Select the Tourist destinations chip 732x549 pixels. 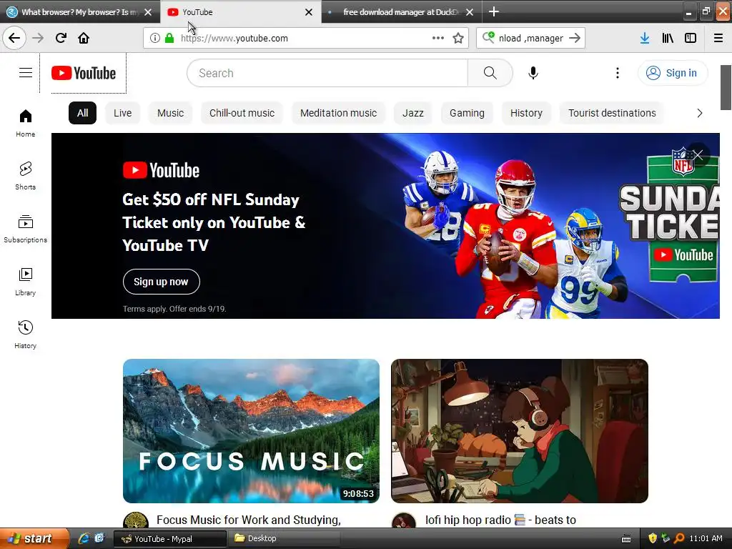point(612,113)
